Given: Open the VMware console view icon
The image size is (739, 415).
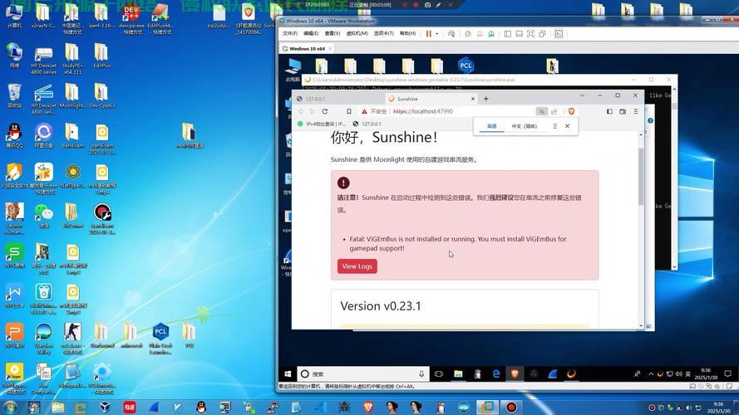Looking at the screenshot, I should click(559, 34).
